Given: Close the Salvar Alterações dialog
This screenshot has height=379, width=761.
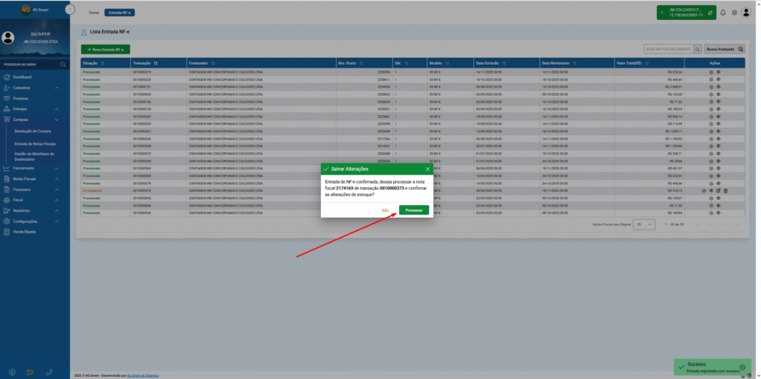Looking at the screenshot, I should 427,169.
